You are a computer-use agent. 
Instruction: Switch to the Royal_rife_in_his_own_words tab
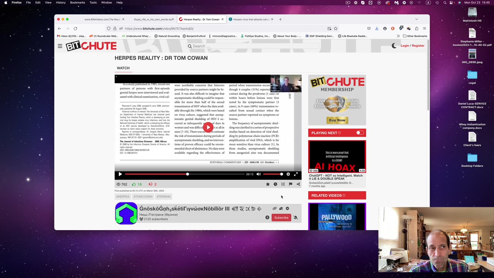(x=152, y=19)
